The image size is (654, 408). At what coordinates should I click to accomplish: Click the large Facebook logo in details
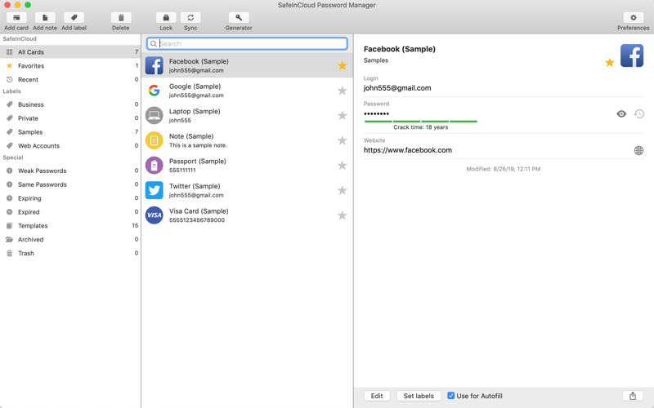point(632,55)
